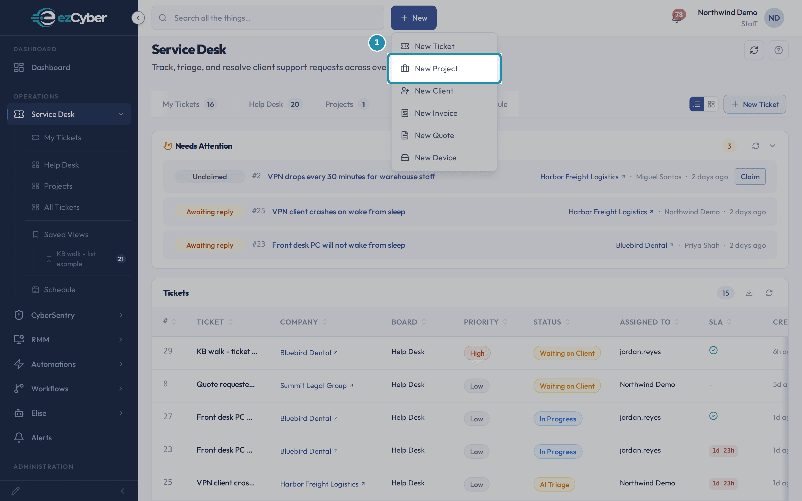Viewport: 802px width, 501px height.
Task: Select New Project from the New menu
Action: [444, 68]
